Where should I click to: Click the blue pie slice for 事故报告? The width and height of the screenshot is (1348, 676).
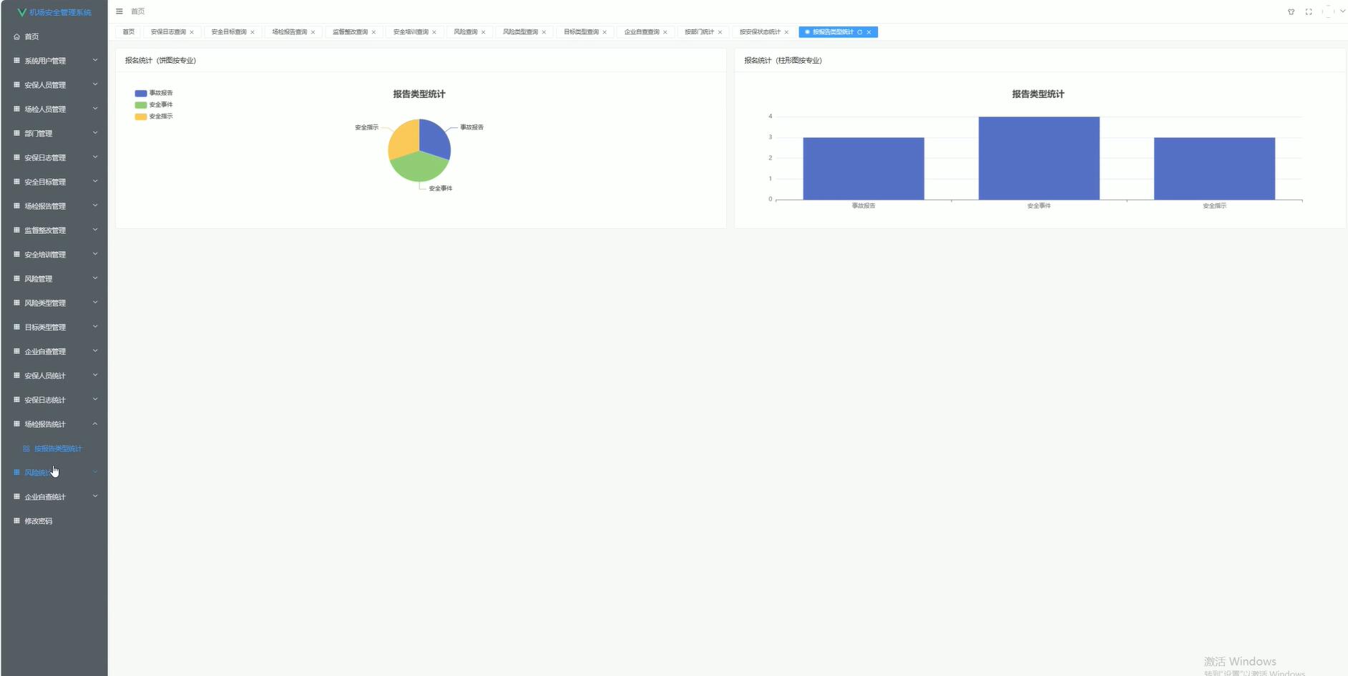(434, 139)
